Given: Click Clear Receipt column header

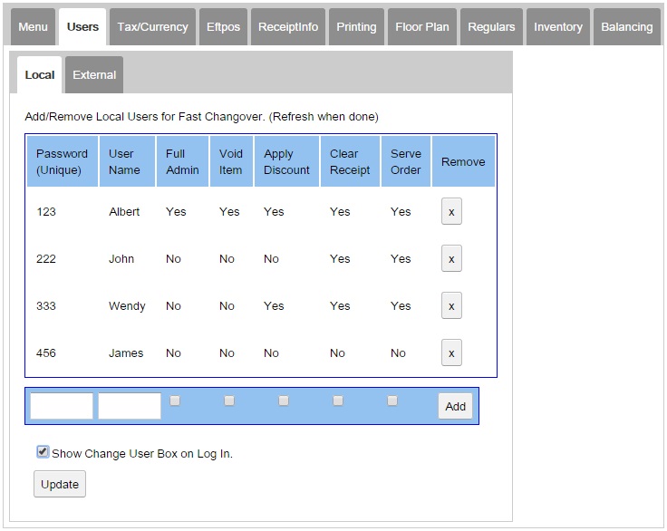Looking at the screenshot, I should tap(350, 161).
